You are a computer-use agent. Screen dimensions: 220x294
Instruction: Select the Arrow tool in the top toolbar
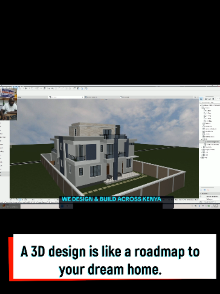point(20,88)
